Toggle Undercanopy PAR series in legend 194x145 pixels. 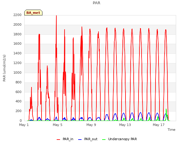tap(119, 139)
